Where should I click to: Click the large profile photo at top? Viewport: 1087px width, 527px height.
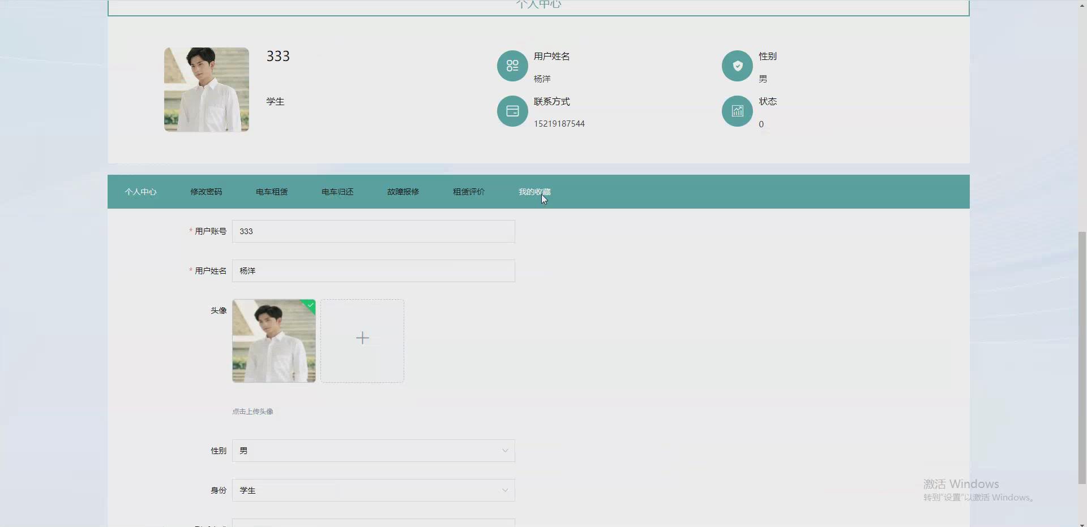[x=207, y=89]
